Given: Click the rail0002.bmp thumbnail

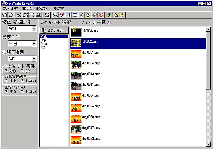Looking at the screenshot, I should [x=76, y=43].
